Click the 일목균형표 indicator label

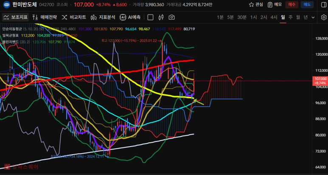[x=11, y=35]
